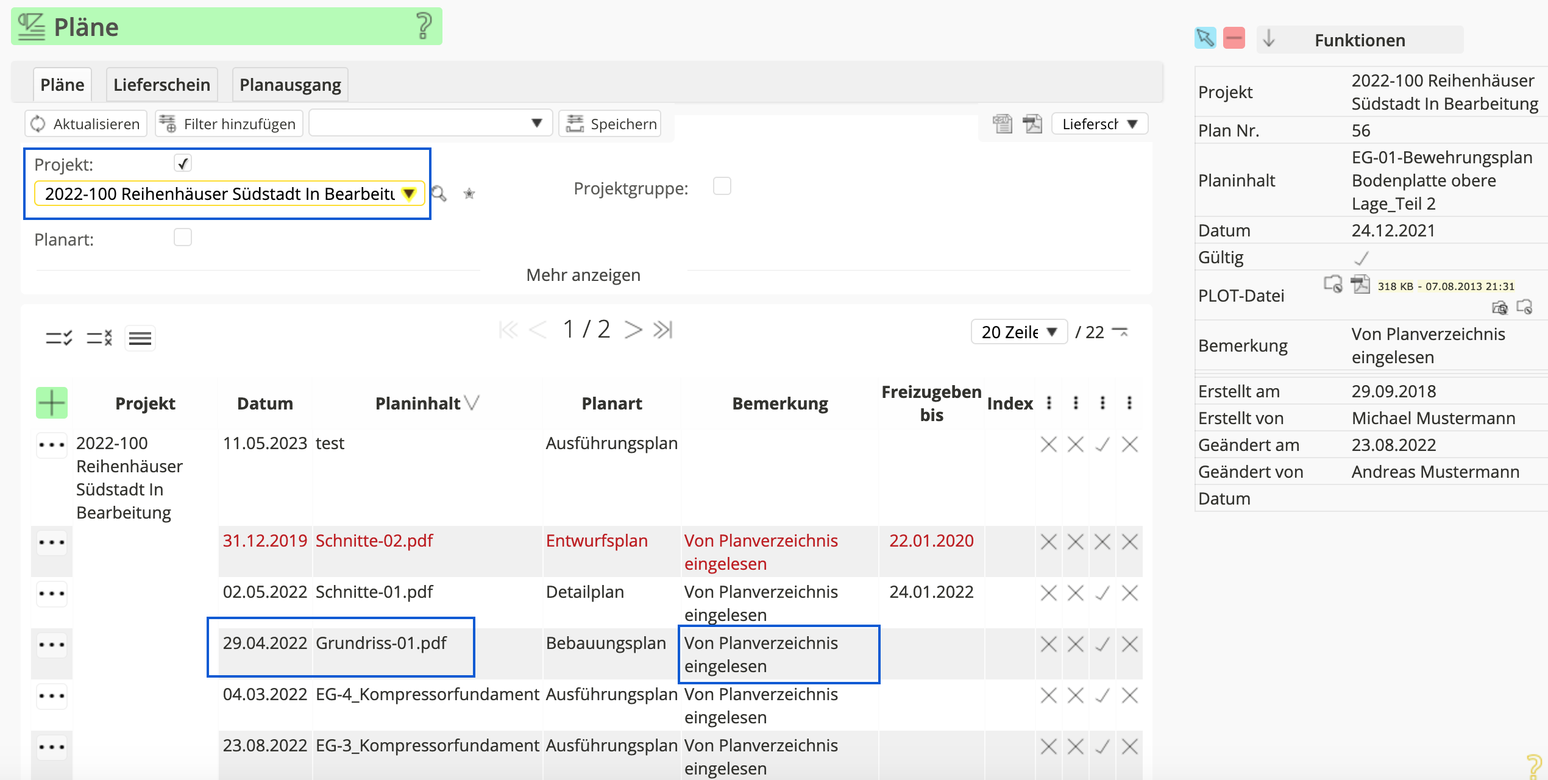1548x780 pixels.
Task: Uncheck the Projekt filter checkbox
Action: tap(182, 163)
